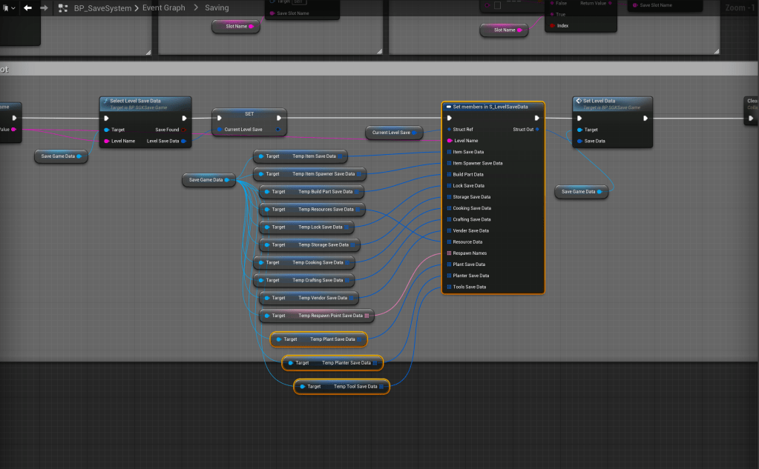The height and width of the screenshot is (469, 759).
Task: Click the function icon on Select Level Save Data
Action: pos(105,101)
